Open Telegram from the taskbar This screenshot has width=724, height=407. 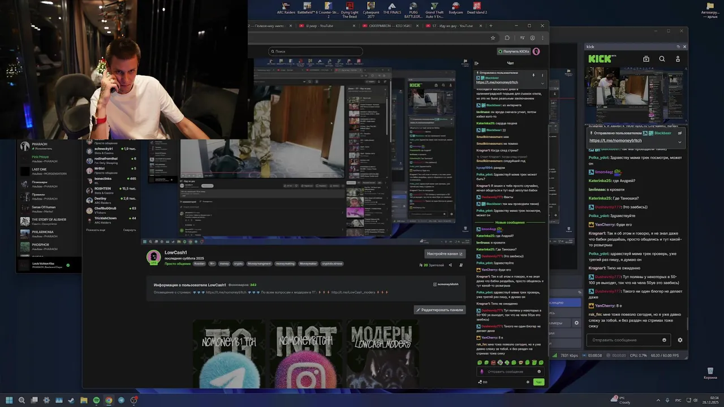point(121,400)
